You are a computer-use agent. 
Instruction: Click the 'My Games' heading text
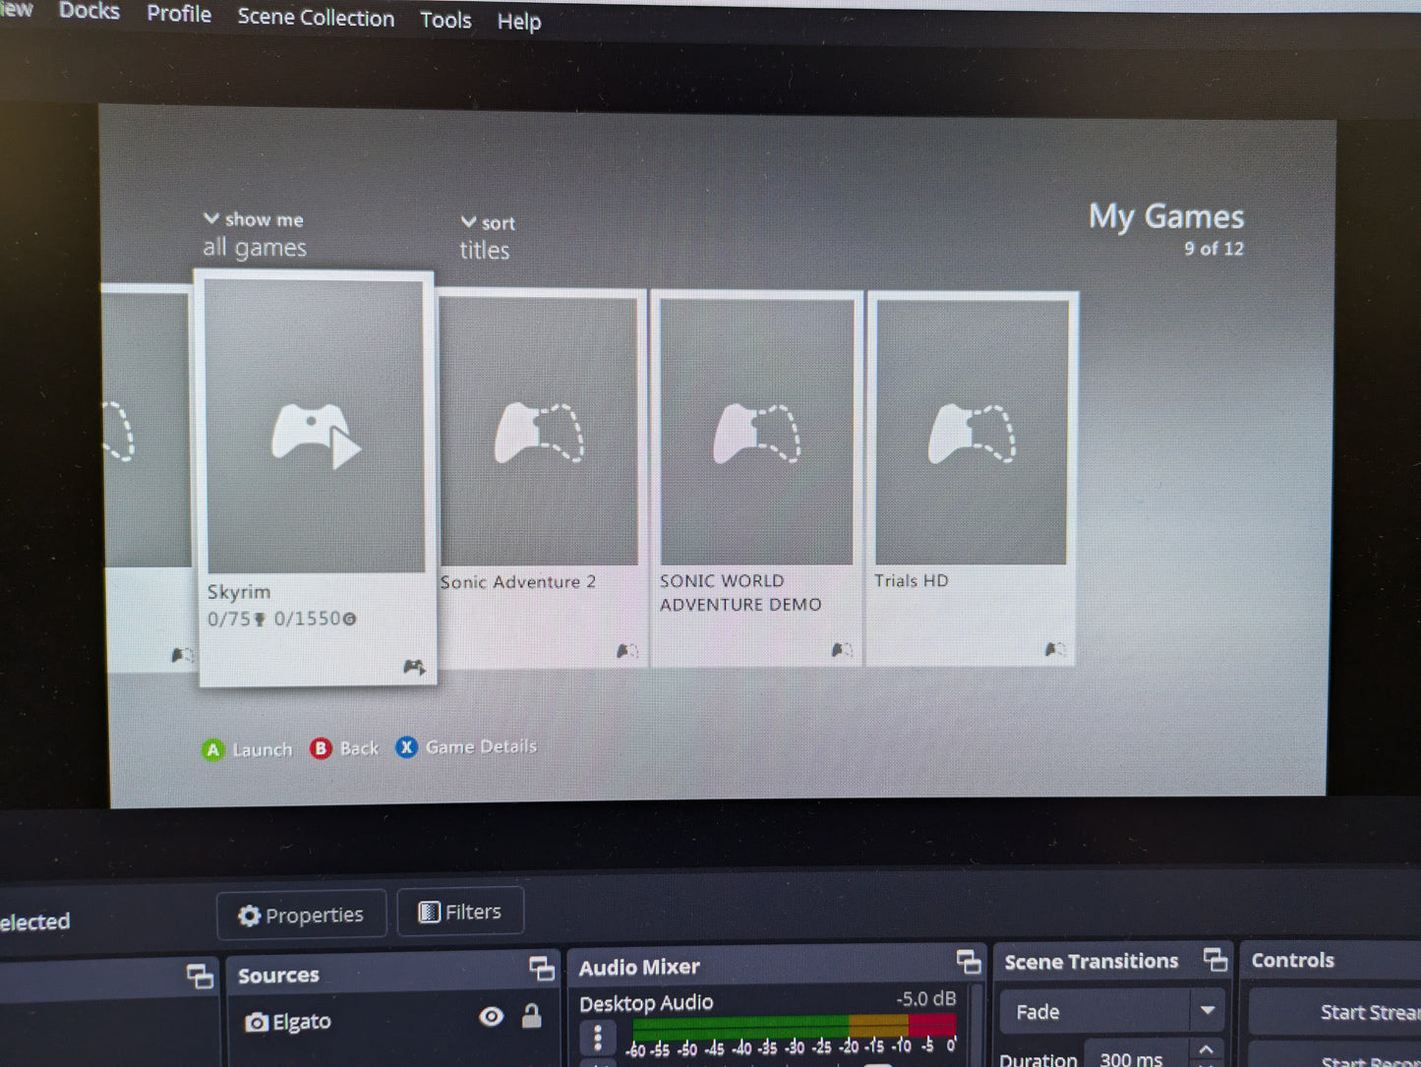click(x=1166, y=216)
